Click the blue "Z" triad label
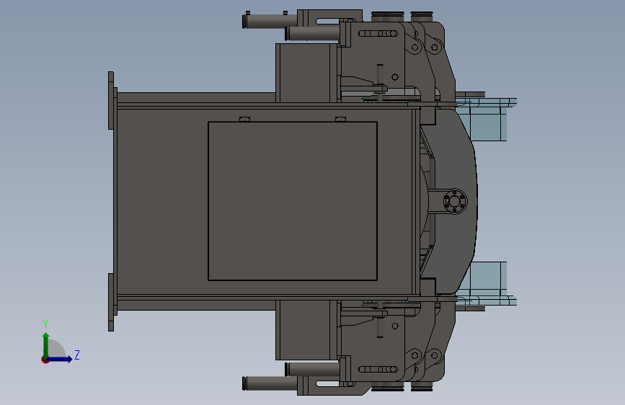Image resolution: width=625 pixels, height=405 pixels. point(77,355)
